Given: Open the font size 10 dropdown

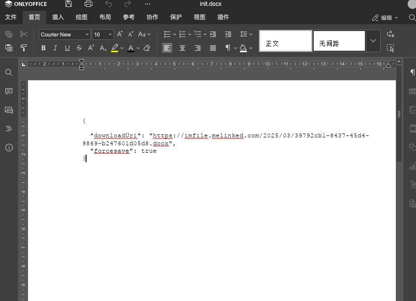Looking at the screenshot, I should tap(103, 34).
